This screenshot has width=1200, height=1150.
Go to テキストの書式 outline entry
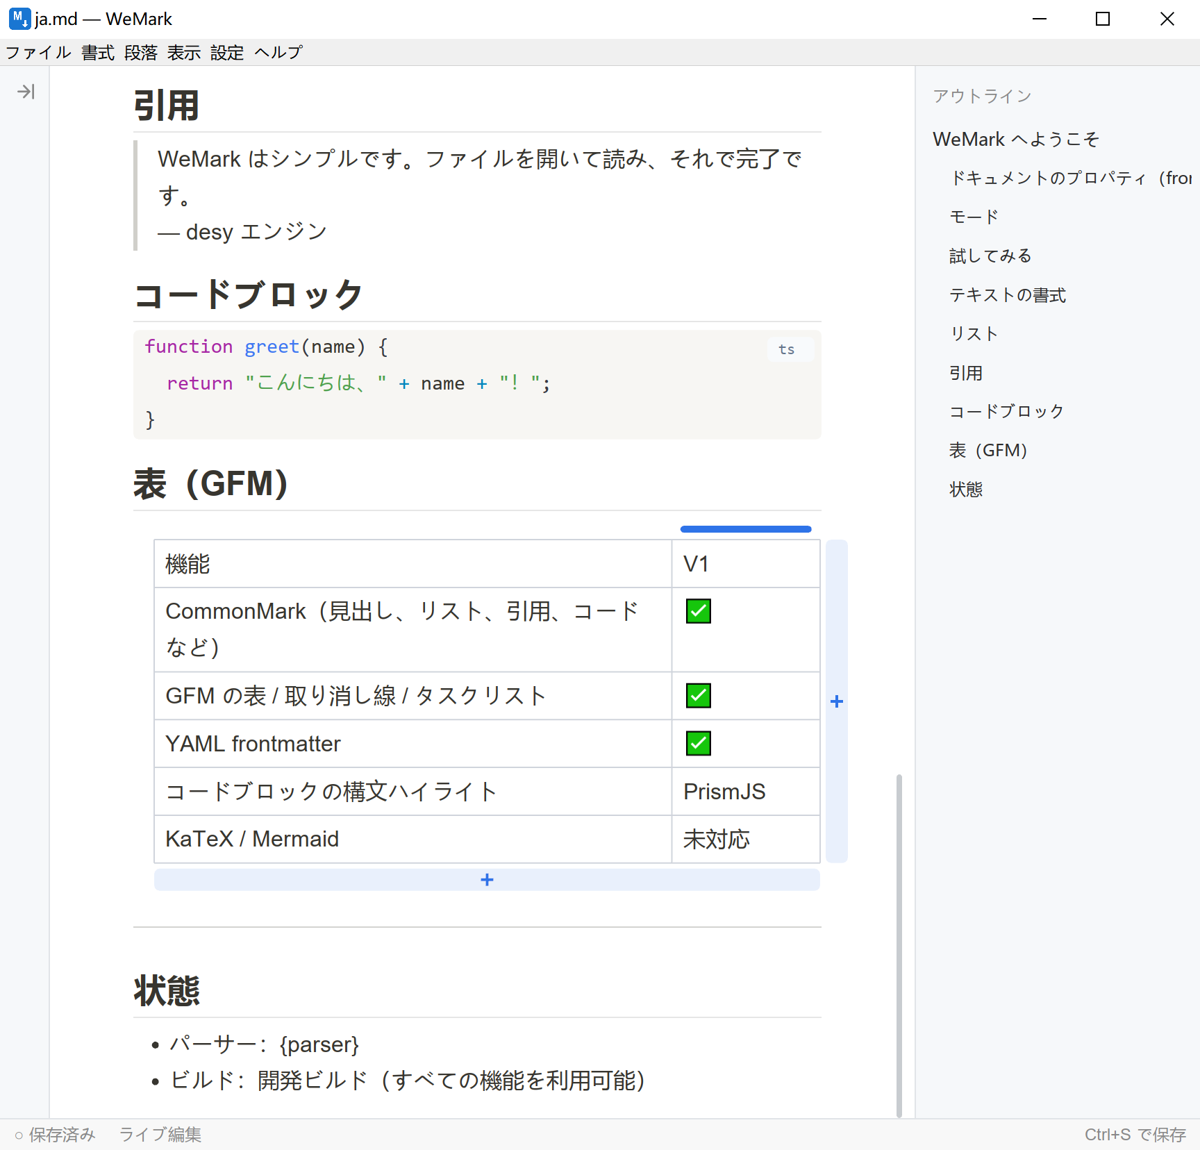point(1008,295)
